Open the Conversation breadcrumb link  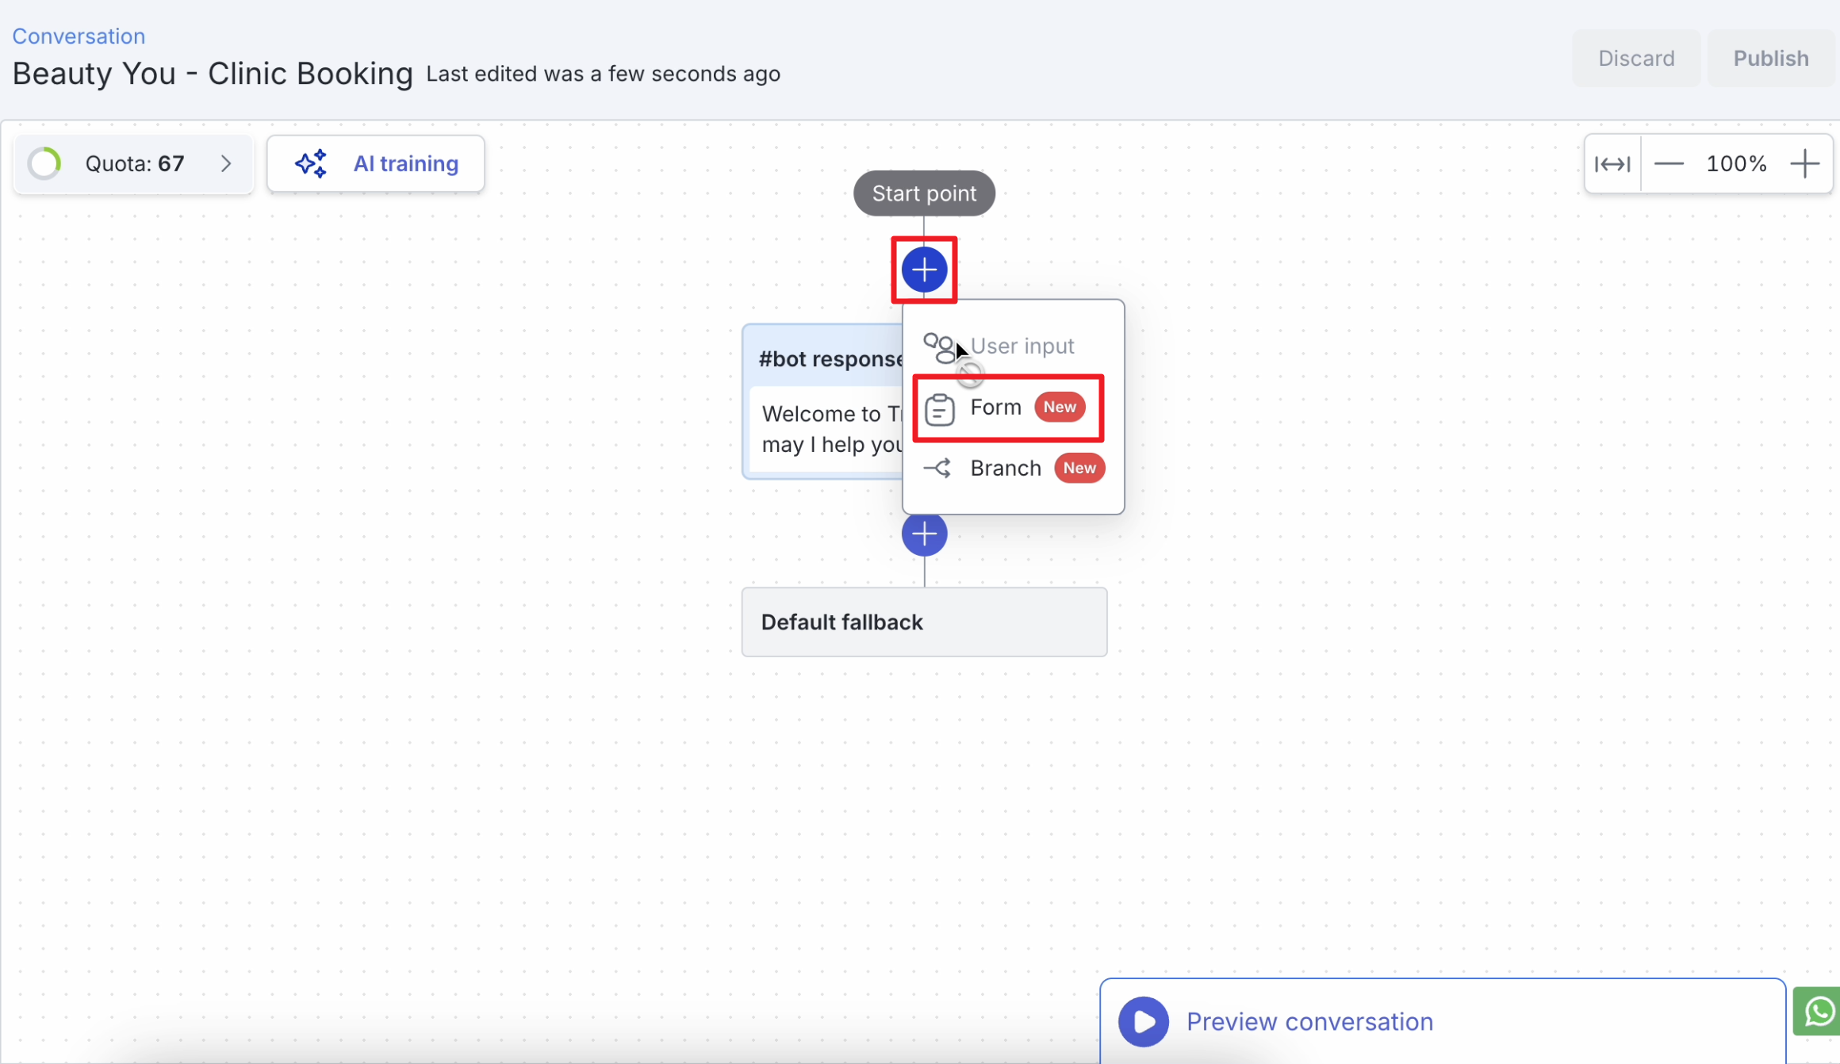(x=79, y=36)
